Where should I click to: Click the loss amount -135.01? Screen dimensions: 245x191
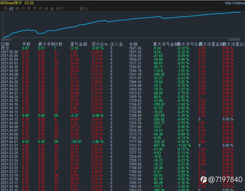(x=76, y=142)
